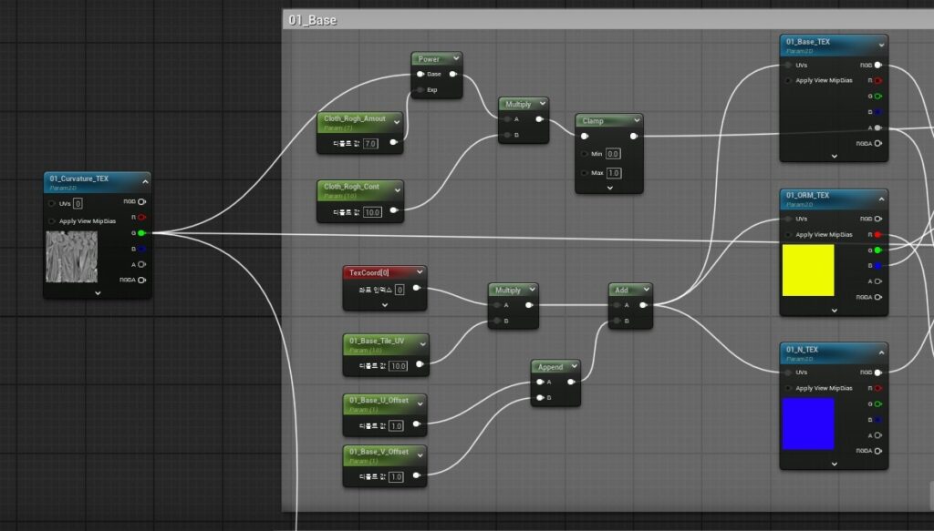Edit the 01_Base_Tile_UV default value 10.0
The image size is (934, 531).
(398, 366)
